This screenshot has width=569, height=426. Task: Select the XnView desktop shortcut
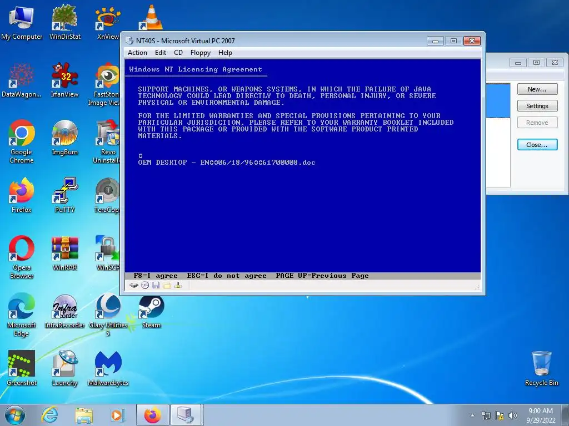107,23
